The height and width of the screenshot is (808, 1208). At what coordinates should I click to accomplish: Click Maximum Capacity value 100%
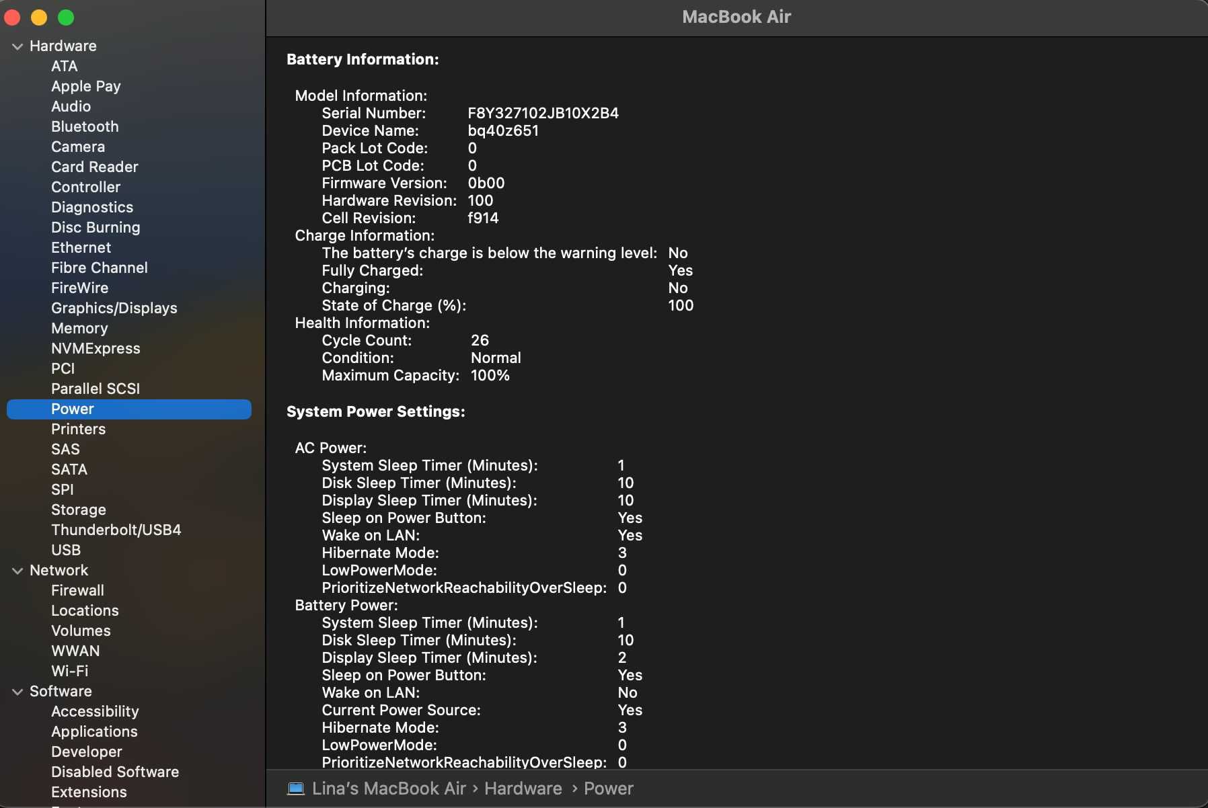tap(490, 375)
